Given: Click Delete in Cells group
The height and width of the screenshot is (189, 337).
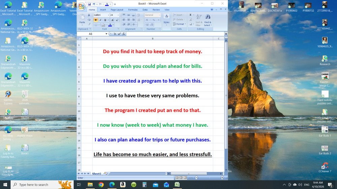Looking at the screenshot, I should 179,19.
